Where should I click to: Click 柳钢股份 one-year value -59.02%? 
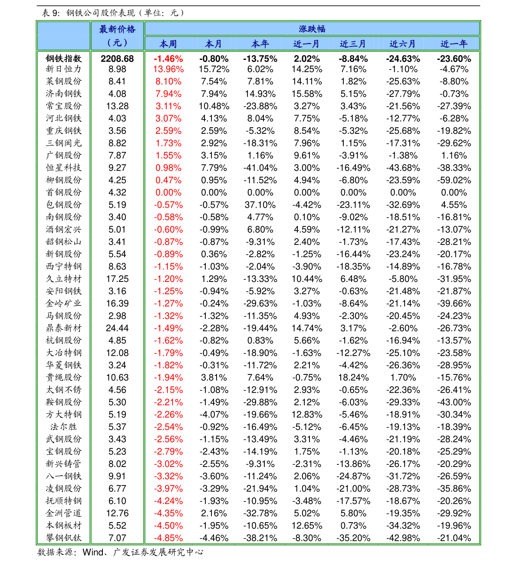pos(454,180)
